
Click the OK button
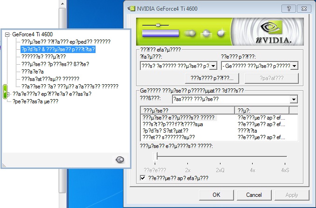[216, 195]
